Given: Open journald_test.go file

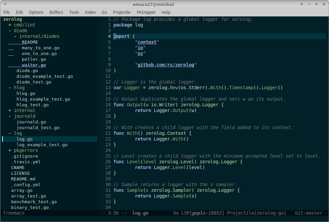Looking at the screenshot, I should (x=38, y=128).
